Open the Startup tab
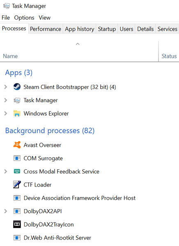Screen dimensions: 179x246 107,29
